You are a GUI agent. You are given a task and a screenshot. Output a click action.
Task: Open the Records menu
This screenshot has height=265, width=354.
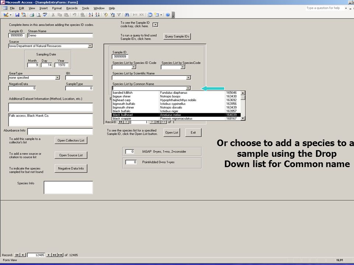tap(72, 8)
